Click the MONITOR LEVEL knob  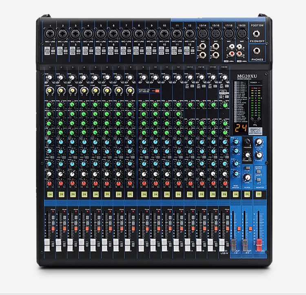[259, 142]
